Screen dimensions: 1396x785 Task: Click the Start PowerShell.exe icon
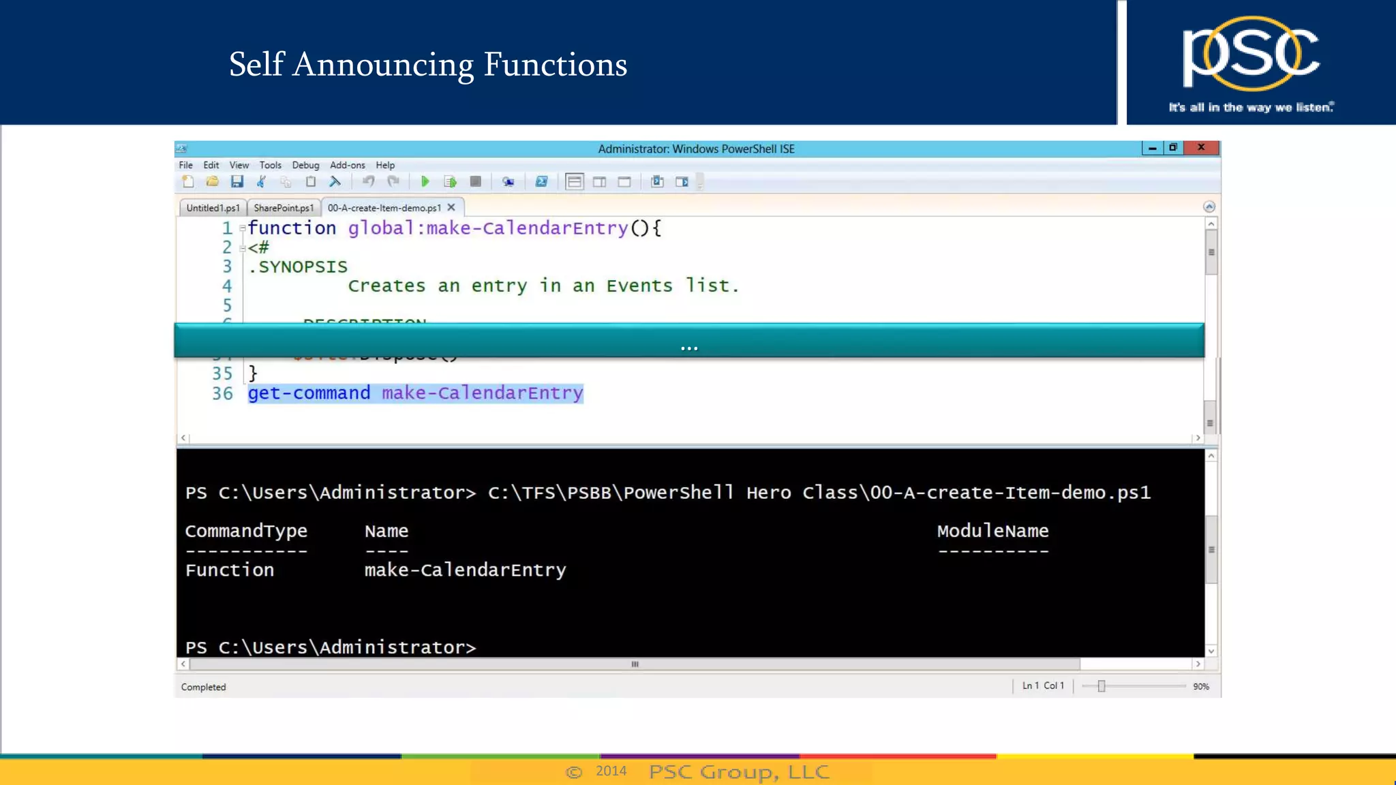pyautogui.click(x=541, y=181)
